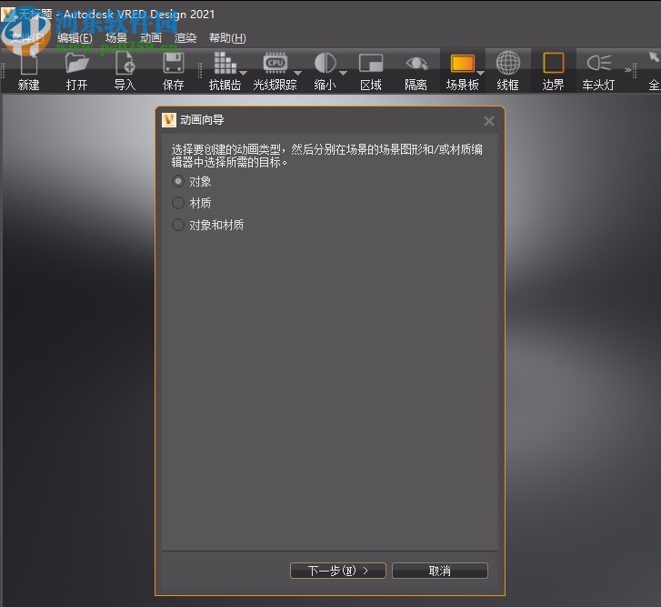Click the Isolate (隔离) eye icon
The width and height of the screenshot is (661, 607).
(x=416, y=64)
